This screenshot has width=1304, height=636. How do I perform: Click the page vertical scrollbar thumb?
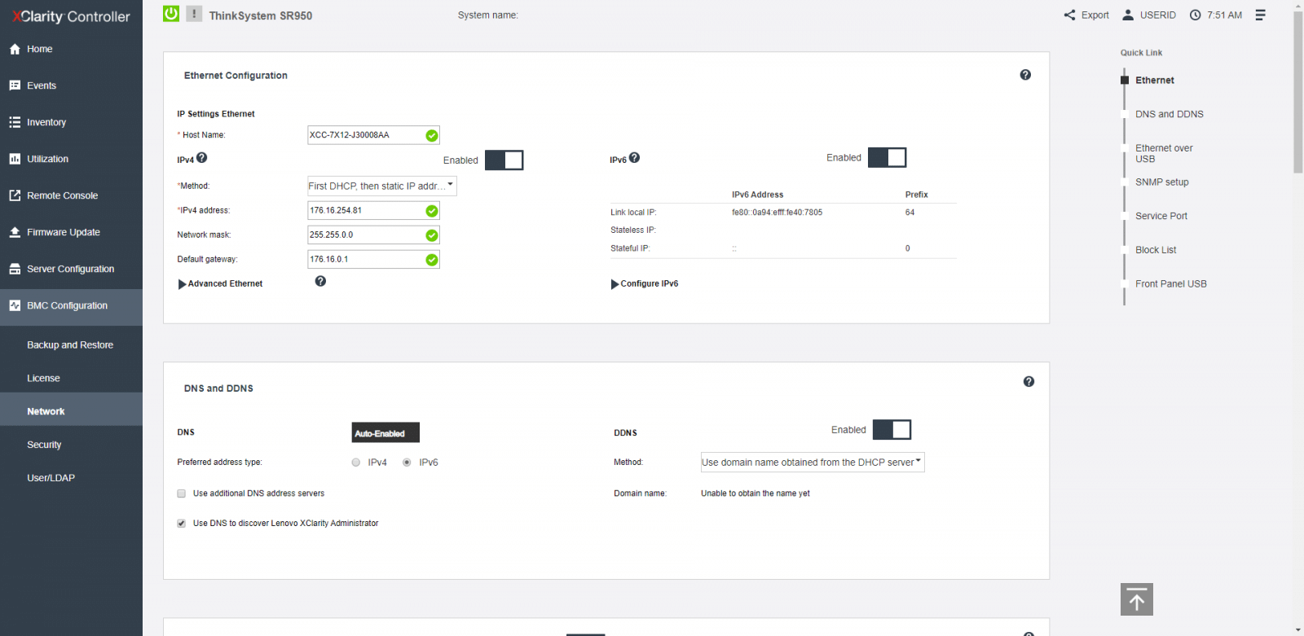[1298, 92]
